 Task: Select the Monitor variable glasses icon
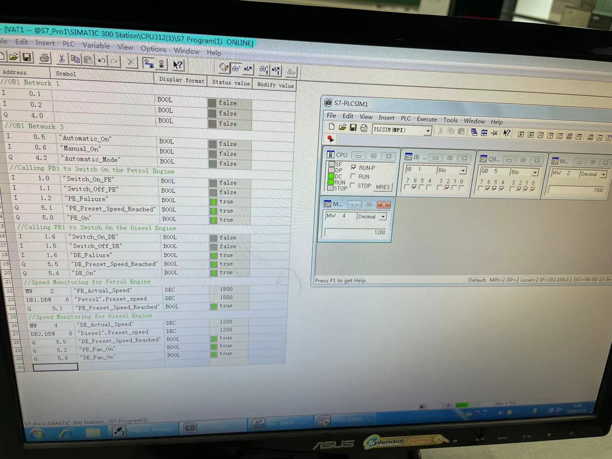236,68
